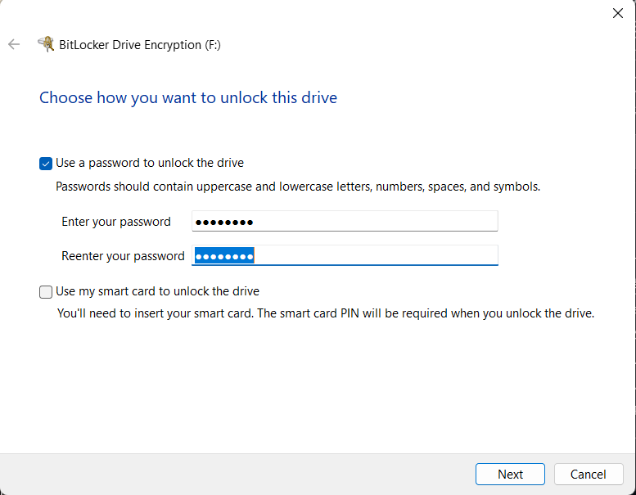636x495 pixels.
Task: Click the 'Reenter your password' field
Action: pyautogui.click(x=345, y=255)
